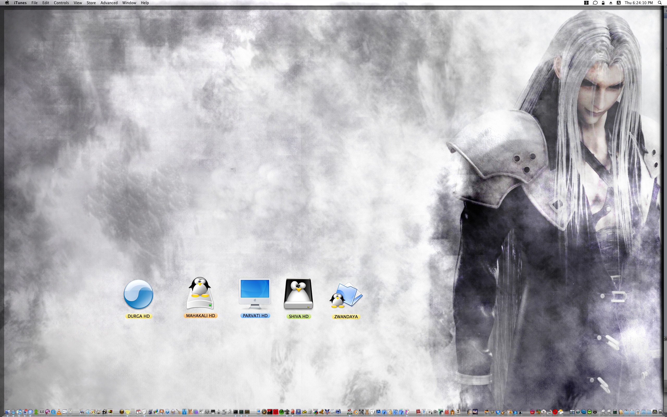Viewport: 667px width, 417px height.
Task: Open Preview from the Dock
Action: [x=82, y=412]
